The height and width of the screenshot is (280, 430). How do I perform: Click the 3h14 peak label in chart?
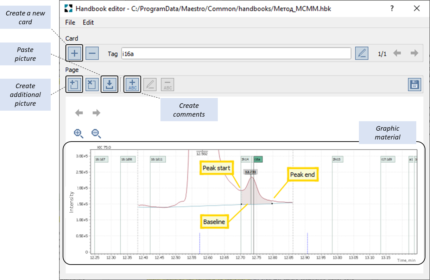coord(245,159)
